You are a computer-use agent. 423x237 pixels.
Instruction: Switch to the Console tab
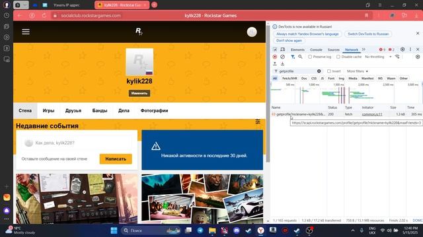[316, 50]
